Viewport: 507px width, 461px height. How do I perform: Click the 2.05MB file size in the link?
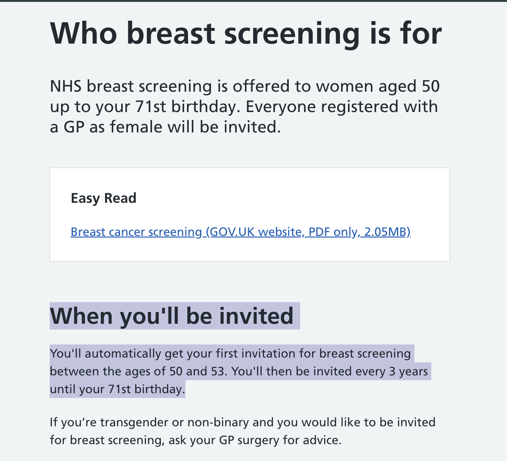coord(386,232)
